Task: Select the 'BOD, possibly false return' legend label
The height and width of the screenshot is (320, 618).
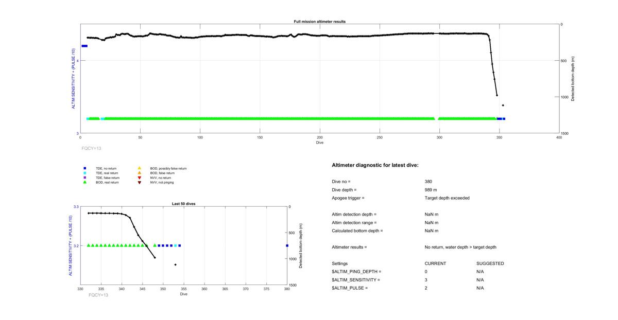Action: coord(168,168)
